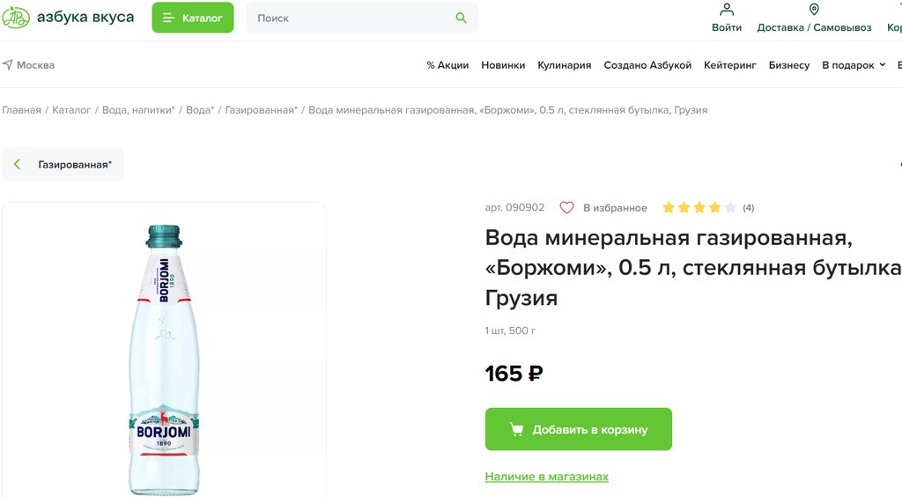902x498 pixels.
Task: Open the Каталог menu button
Action: coord(192,18)
